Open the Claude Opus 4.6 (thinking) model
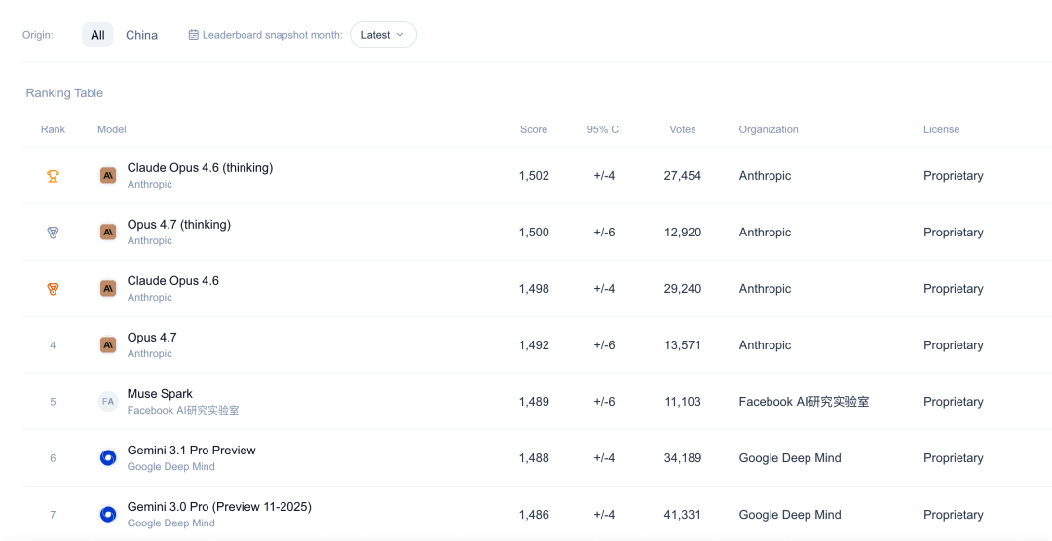This screenshot has width=1052, height=541. (200, 168)
